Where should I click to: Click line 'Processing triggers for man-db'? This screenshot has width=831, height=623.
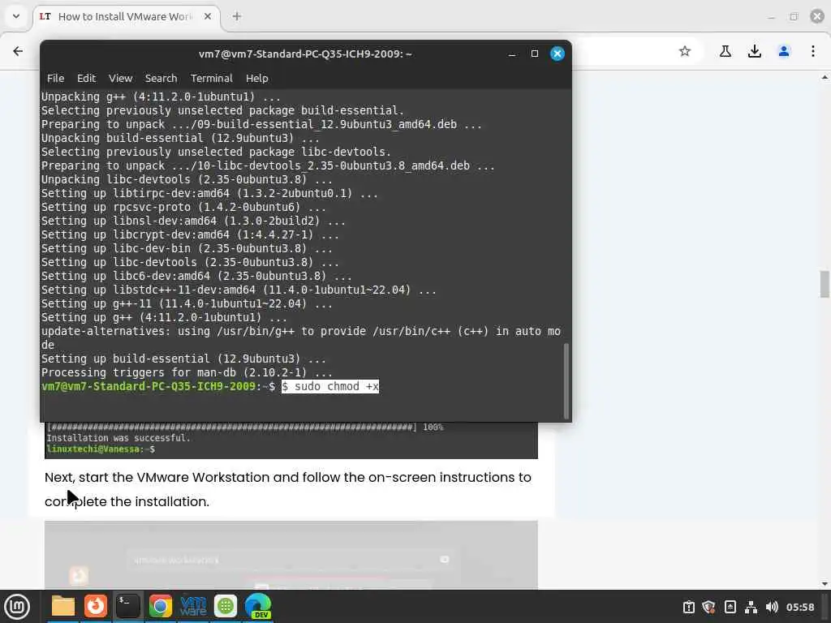187,372
